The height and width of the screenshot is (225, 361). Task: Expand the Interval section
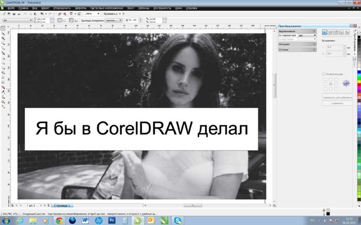297,44
